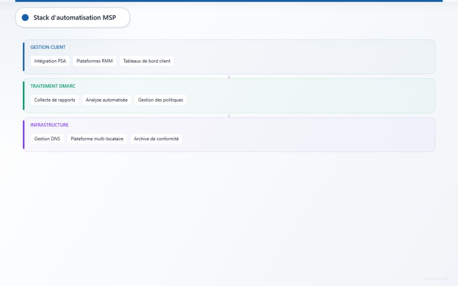Screen dimensions: 458x286
Task: Open "Tableaux de bord client"
Action: coord(147,61)
